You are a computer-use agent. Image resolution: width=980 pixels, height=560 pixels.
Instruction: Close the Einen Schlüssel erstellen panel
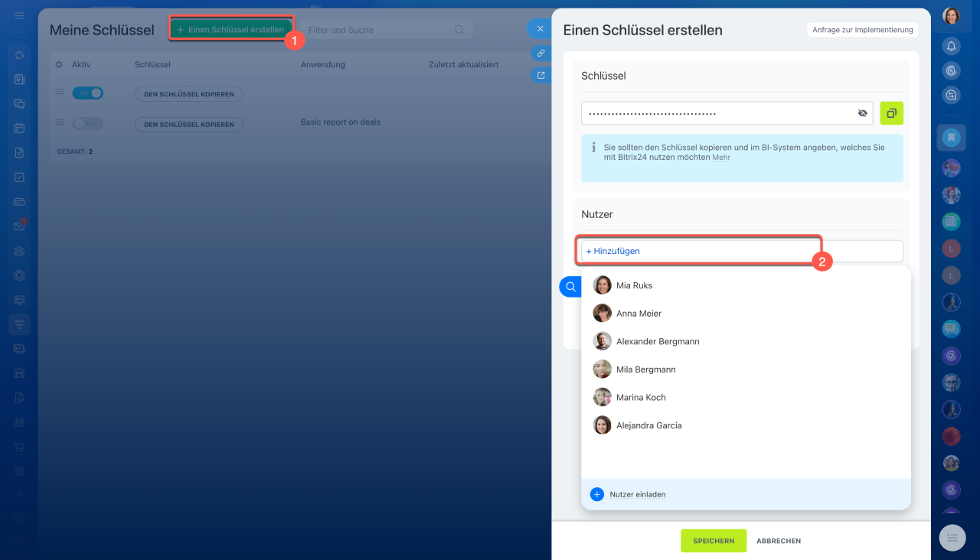click(540, 29)
